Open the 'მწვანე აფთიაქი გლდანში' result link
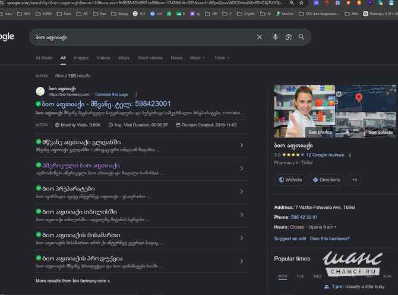 (81, 142)
